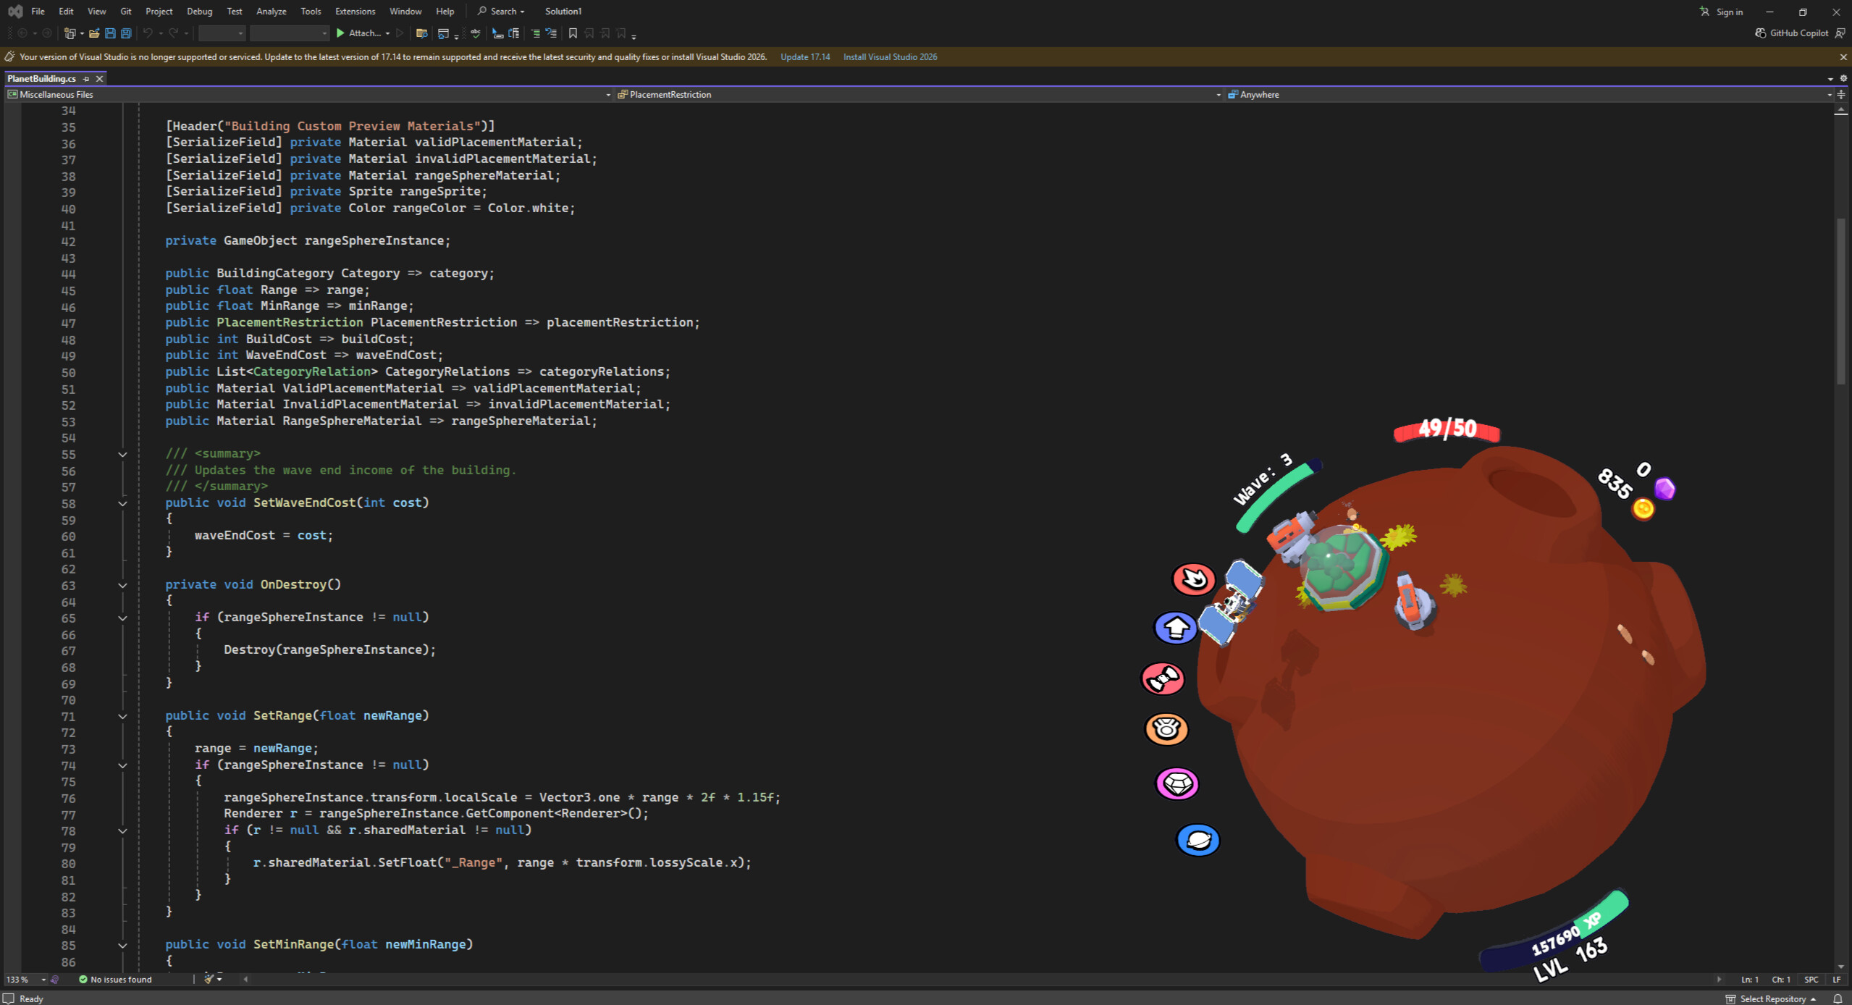1852x1005 pixels.
Task: Click the green Start Attach play icon
Action: pyautogui.click(x=340, y=33)
